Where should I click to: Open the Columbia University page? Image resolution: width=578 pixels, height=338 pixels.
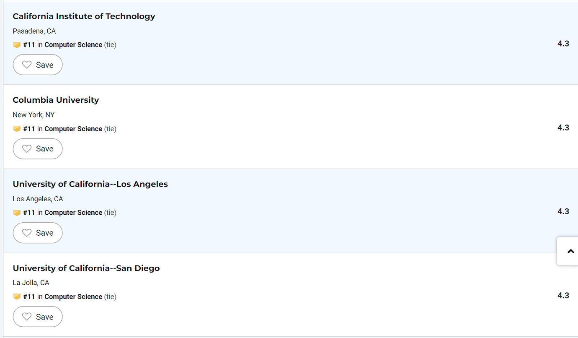(x=56, y=100)
